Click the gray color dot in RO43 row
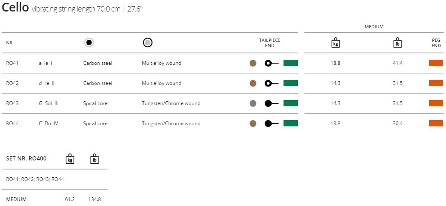This screenshot has width=446, height=206. (253, 103)
